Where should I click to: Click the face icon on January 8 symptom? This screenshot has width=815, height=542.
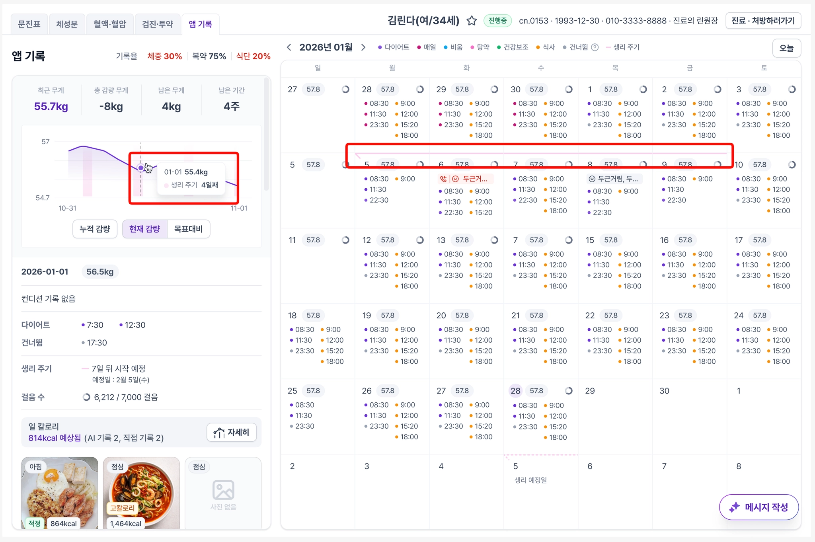click(592, 179)
